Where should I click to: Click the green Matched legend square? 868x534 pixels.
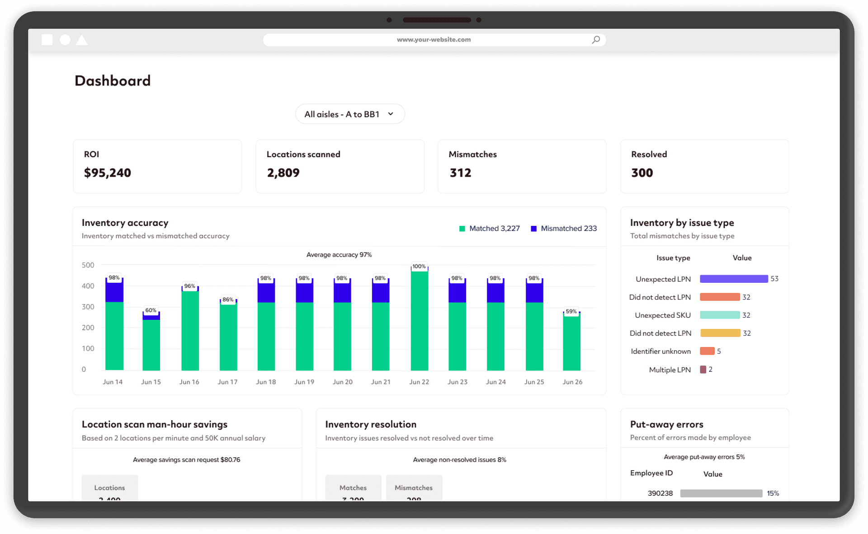462,229
